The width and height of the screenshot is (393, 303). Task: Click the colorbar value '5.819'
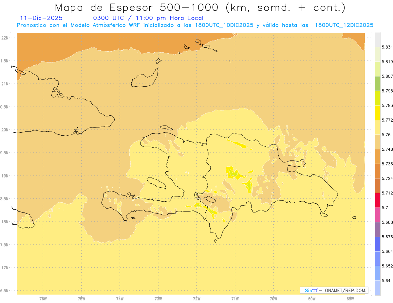pos(387,62)
